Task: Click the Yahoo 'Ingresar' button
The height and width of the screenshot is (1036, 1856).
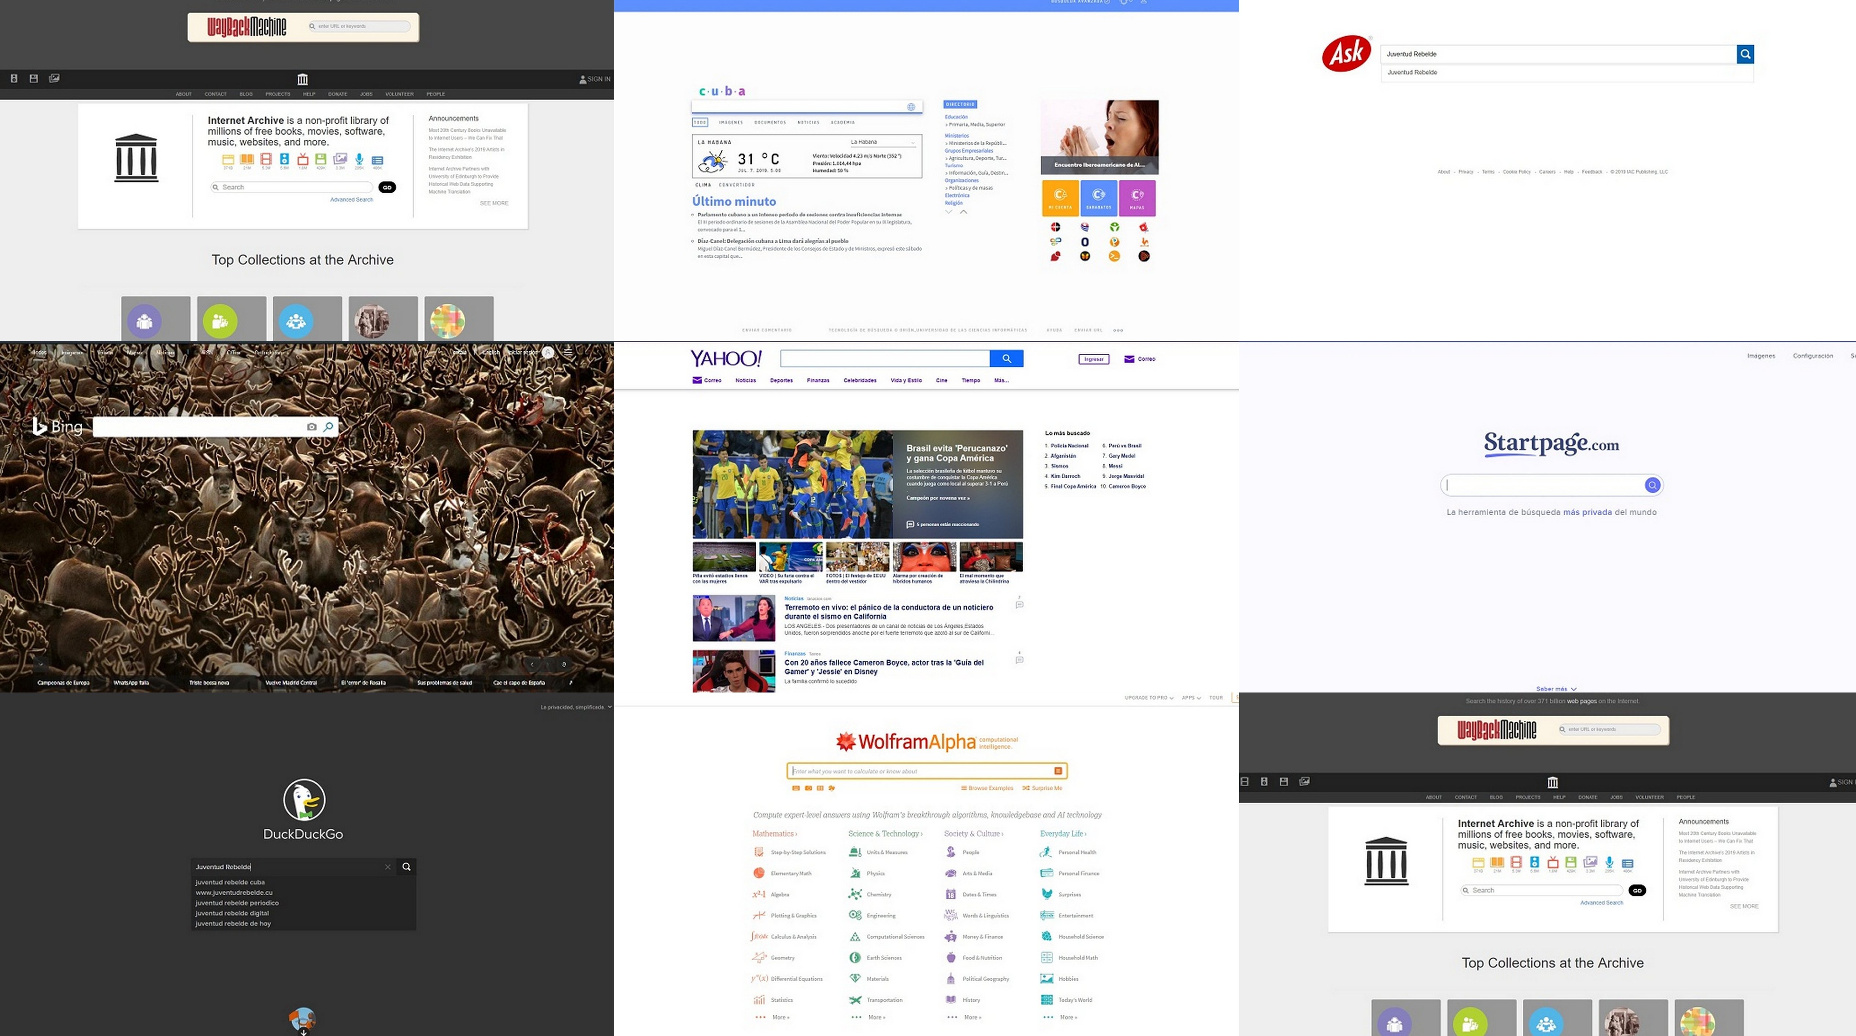Action: click(1094, 359)
